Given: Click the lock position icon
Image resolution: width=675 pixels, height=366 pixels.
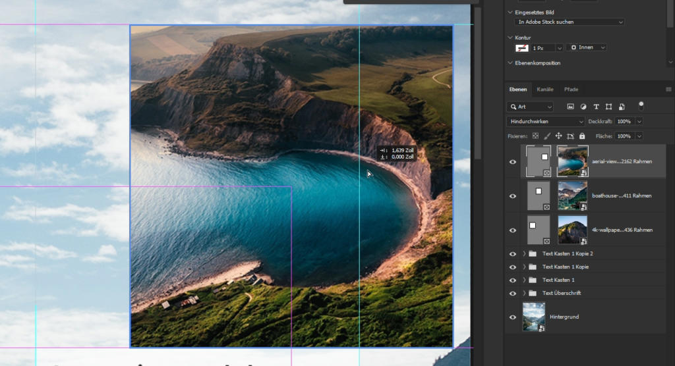Looking at the screenshot, I should [x=558, y=136].
